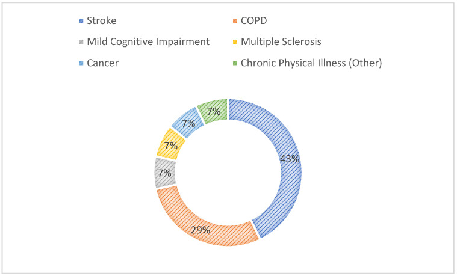Select the Stroke legend label
Viewport: 457px width, 276px height.
(102, 20)
